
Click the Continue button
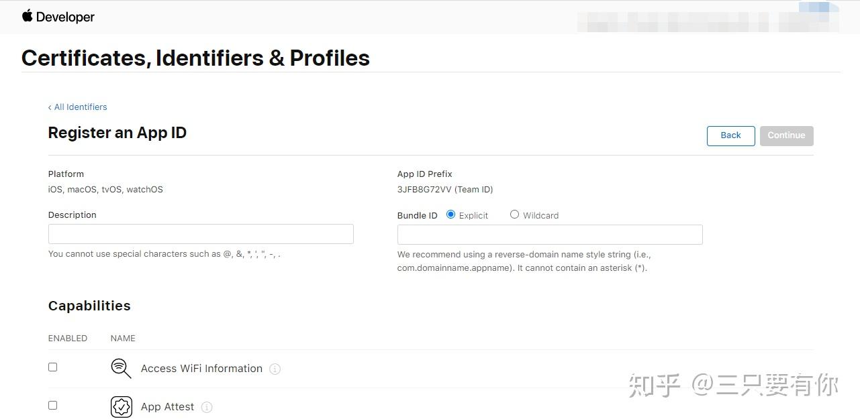tap(786, 135)
